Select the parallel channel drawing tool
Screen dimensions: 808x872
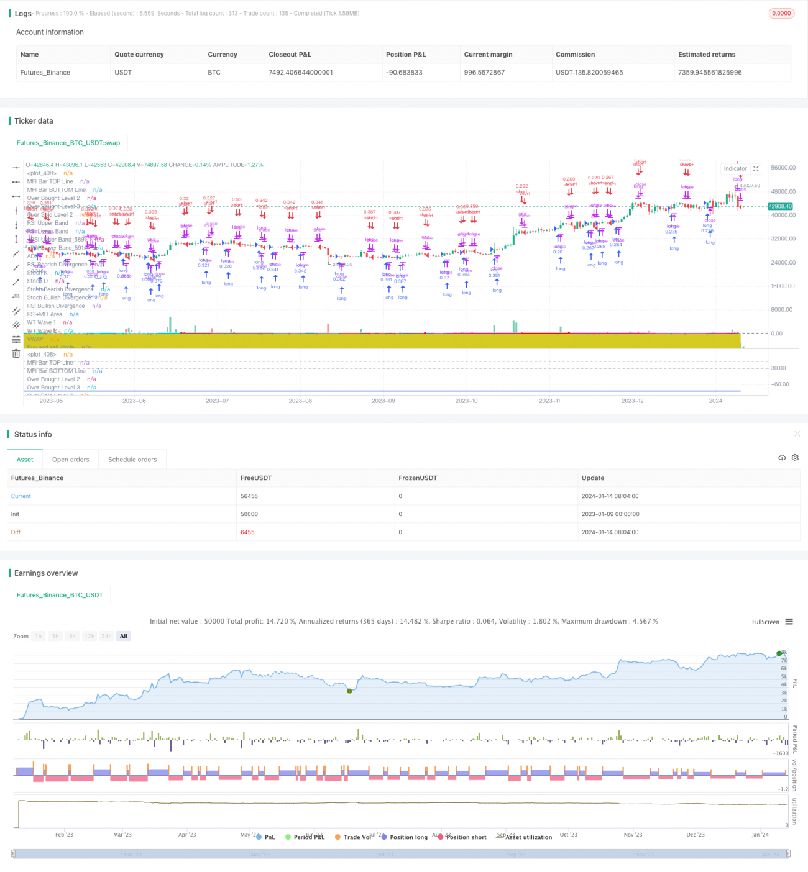[16, 311]
